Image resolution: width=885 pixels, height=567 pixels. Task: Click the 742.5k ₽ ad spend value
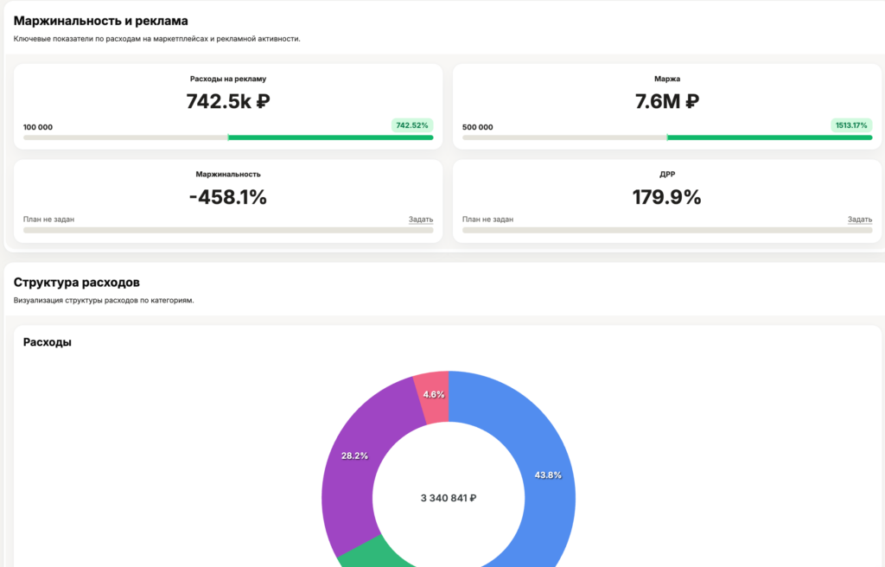[x=228, y=101]
